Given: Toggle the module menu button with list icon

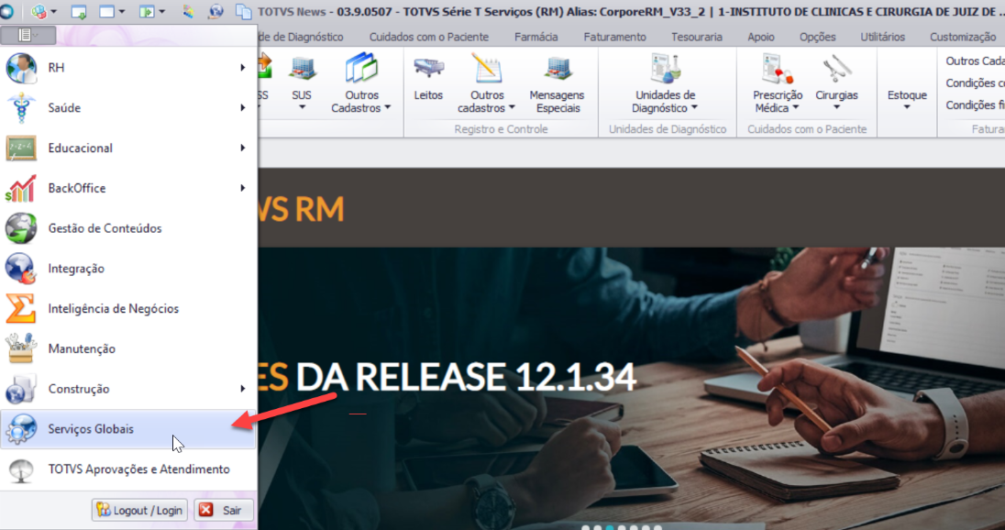Looking at the screenshot, I should 28,35.
